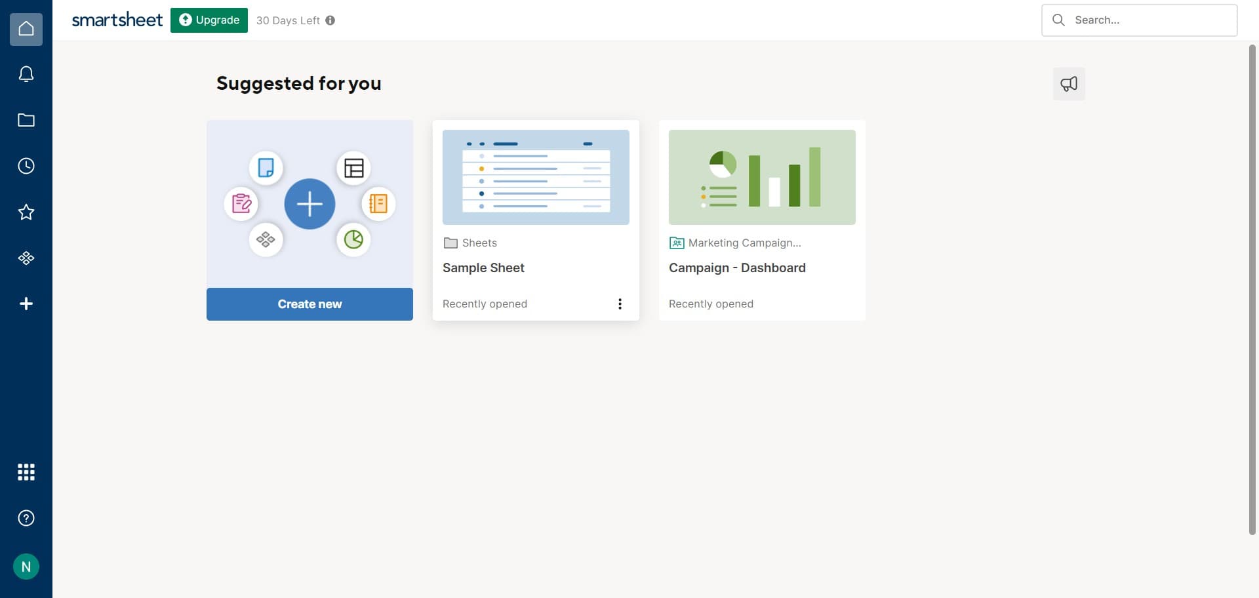Screen dimensions: 1259x598
Task: Open Browse folder icon in sidebar
Action: (26, 120)
